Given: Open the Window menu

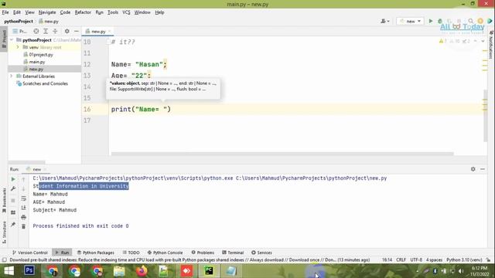Looking at the screenshot, I should click(142, 12).
